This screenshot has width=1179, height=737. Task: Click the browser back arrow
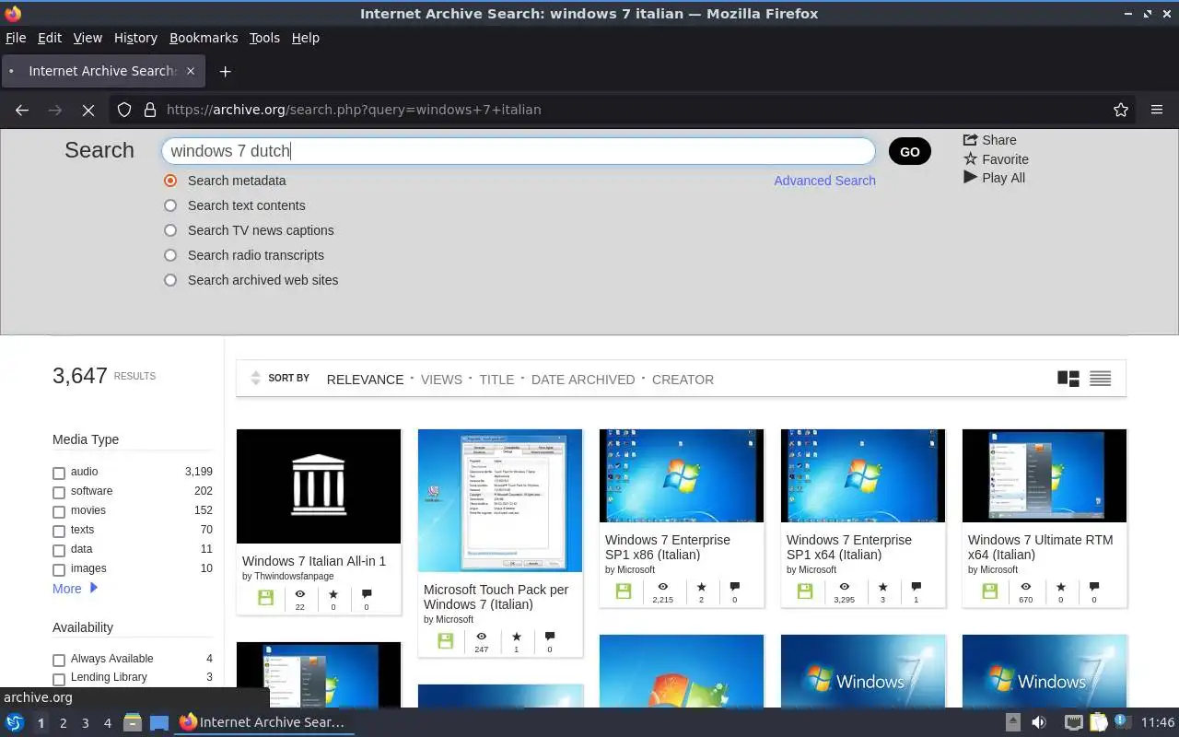click(x=22, y=110)
